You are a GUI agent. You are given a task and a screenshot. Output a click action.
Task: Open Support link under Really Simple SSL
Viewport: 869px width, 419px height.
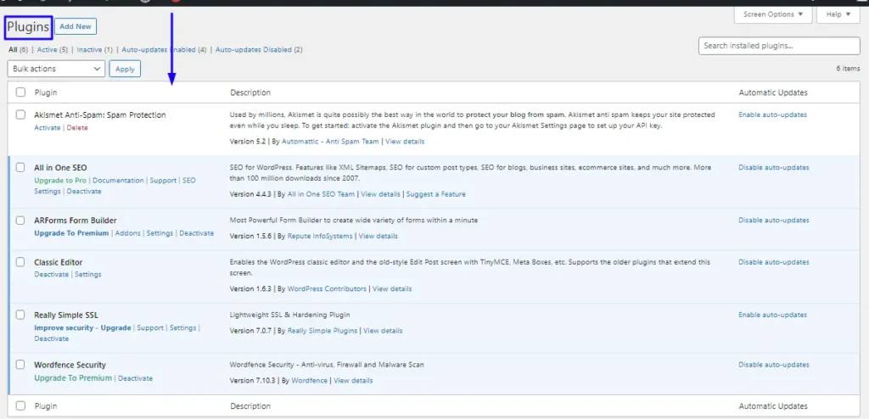point(150,328)
